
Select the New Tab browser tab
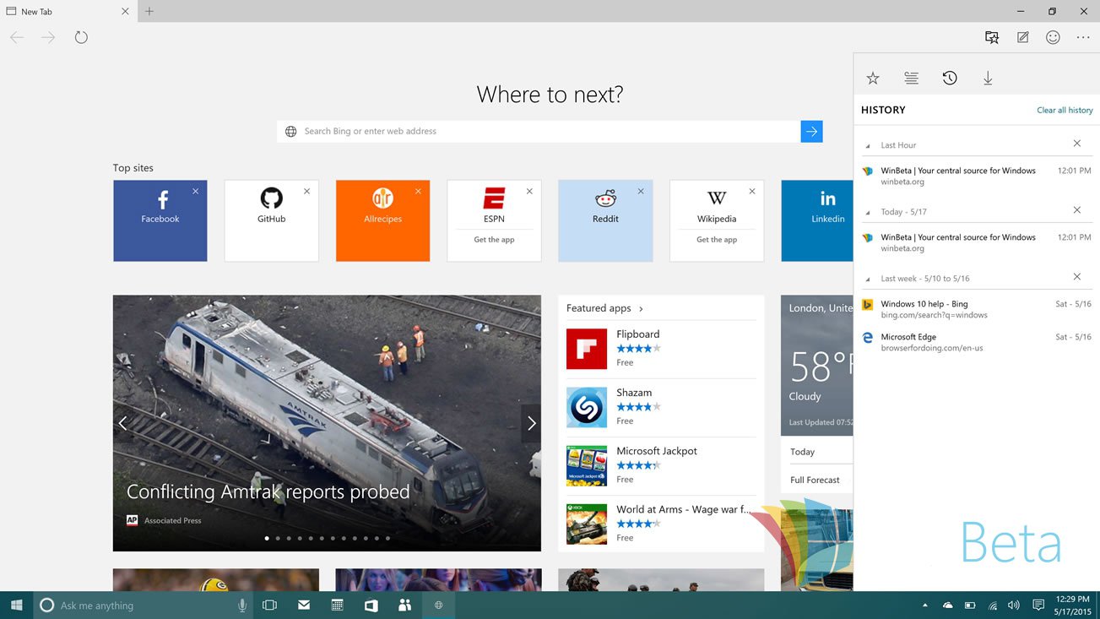(x=66, y=12)
